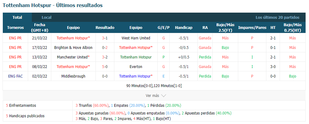Click the 3-2 Manchester United result
Screen dimensions: 309x124
[x=105, y=57]
